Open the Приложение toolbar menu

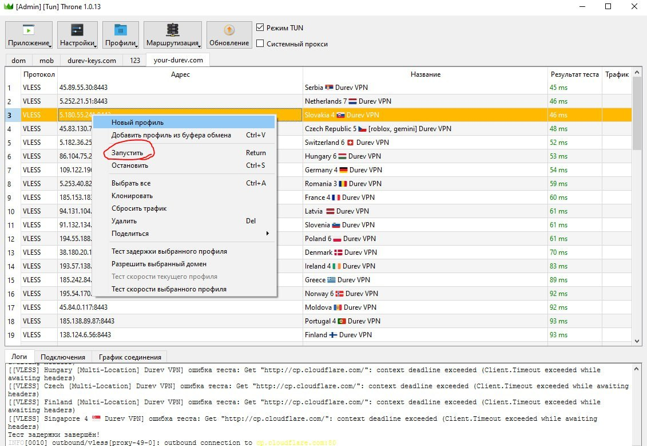pyautogui.click(x=29, y=35)
